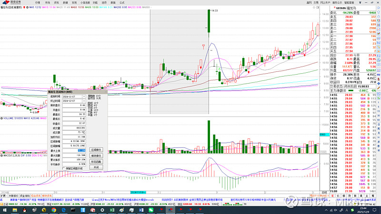Open the 行情 menu
This screenshot has width=381, height=214.
tap(38, 2)
